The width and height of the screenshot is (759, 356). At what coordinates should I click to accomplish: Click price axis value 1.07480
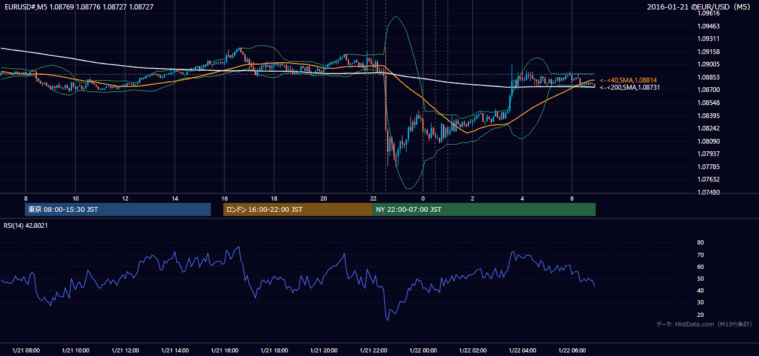tap(708, 192)
